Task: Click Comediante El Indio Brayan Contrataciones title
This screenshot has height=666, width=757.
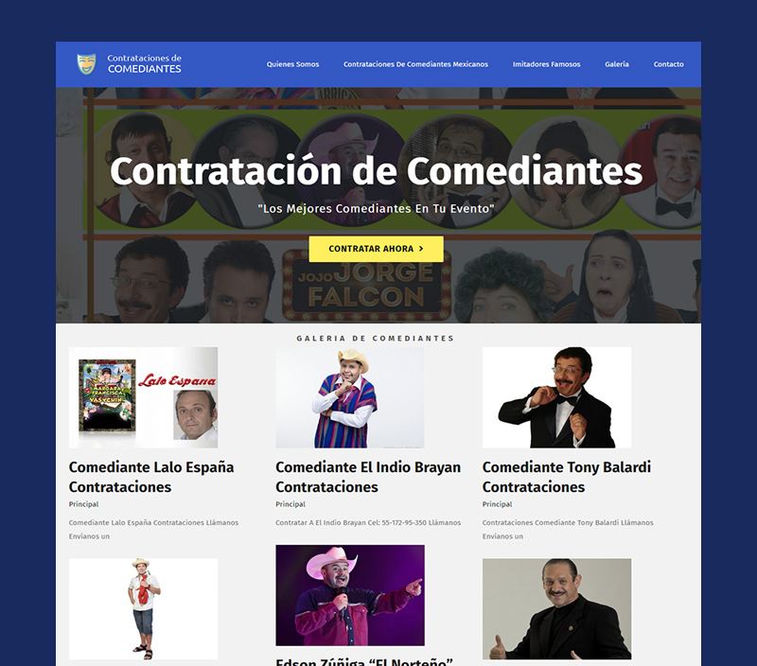Action: coord(368,477)
